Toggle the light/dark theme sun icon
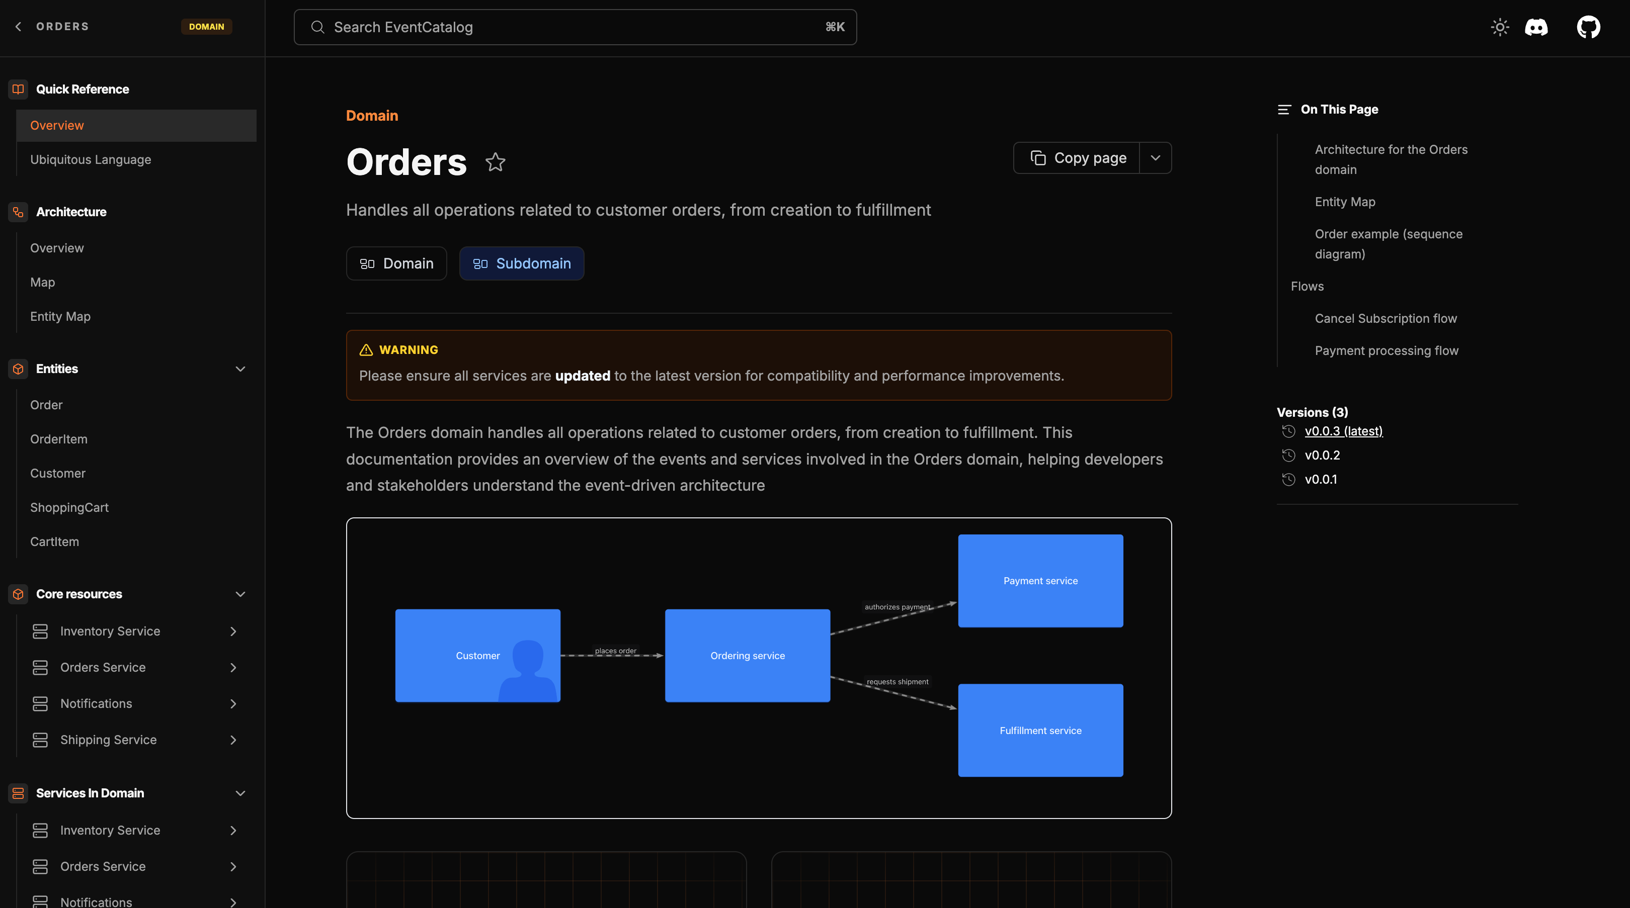Image resolution: width=1630 pixels, height=908 pixels. tap(1500, 27)
